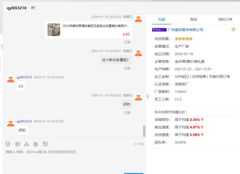Click the product thumbnail image in chat
240x174 pixels.
point(54,30)
